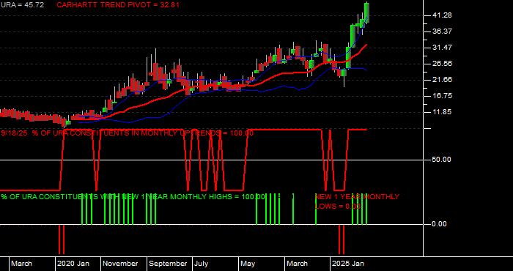The height and width of the screenshot is (271, 513).
Task: Click the NEW 1 YEAR MONTHLY LOWS = 0.00 label
Action: point(357,201)
